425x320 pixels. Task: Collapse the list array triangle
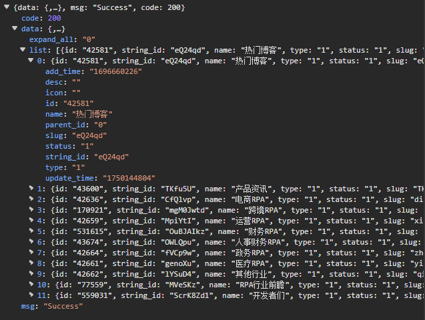[x=23, y=49]
